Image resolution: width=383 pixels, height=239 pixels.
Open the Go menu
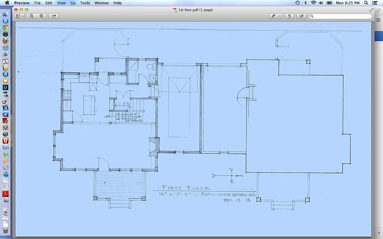(x=73, y=3)
